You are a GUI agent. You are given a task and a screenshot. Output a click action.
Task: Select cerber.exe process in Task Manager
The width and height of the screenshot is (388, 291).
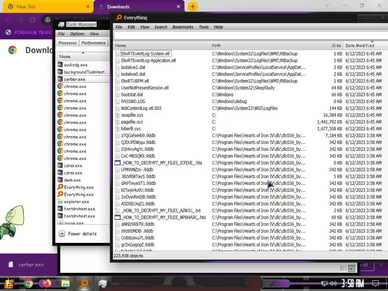(x=83, y=79)
